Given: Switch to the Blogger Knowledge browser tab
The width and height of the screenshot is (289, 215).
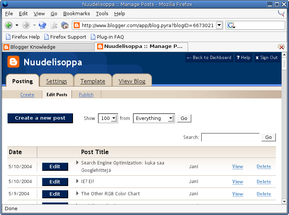Looking at the screenshot, I should pos(48,47).
